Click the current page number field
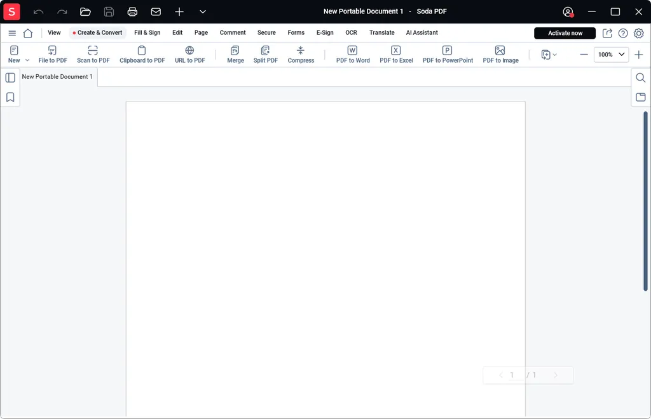This screenshot has height=419, width=651. pos(515,375)
